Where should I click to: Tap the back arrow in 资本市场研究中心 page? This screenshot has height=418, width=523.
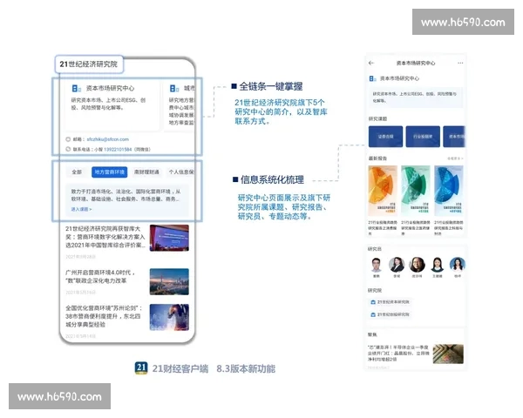point(371,63)
